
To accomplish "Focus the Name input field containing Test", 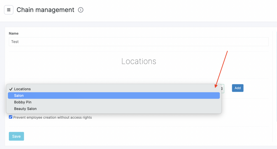I will point(138,42).
